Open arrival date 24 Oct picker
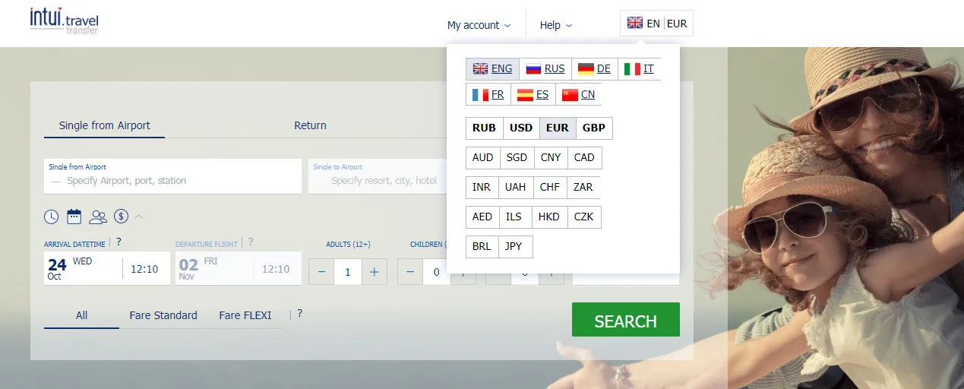 (x=82, y=268)
